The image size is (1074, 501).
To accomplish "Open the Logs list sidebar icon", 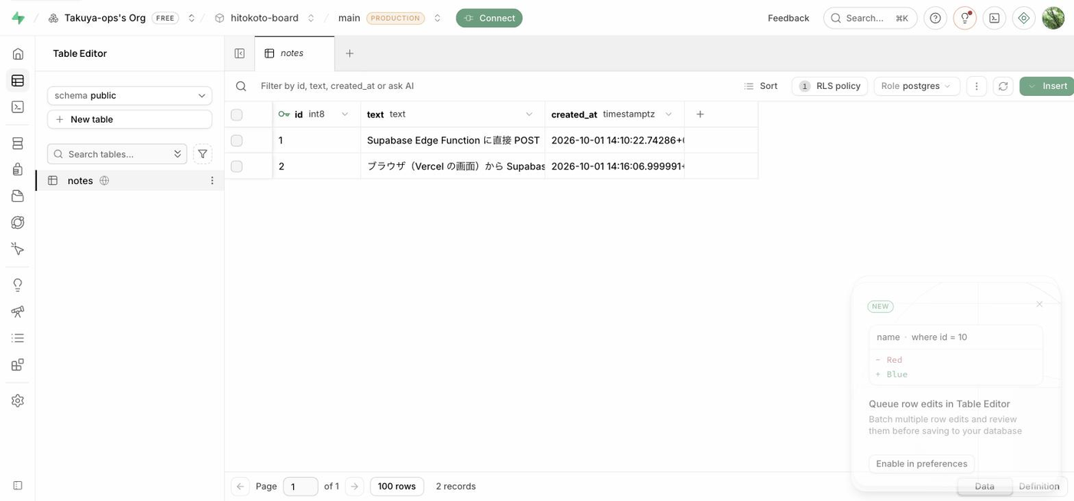I will 18,338.
